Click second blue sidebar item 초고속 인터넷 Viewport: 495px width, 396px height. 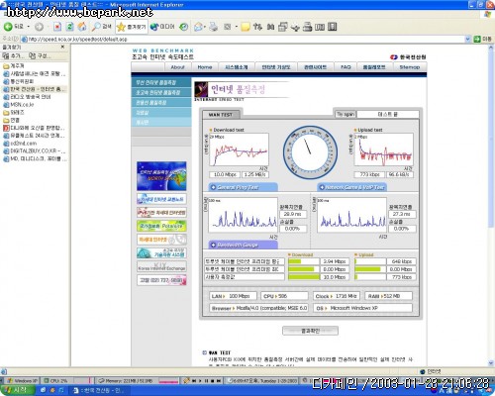[x=161, y=92]
